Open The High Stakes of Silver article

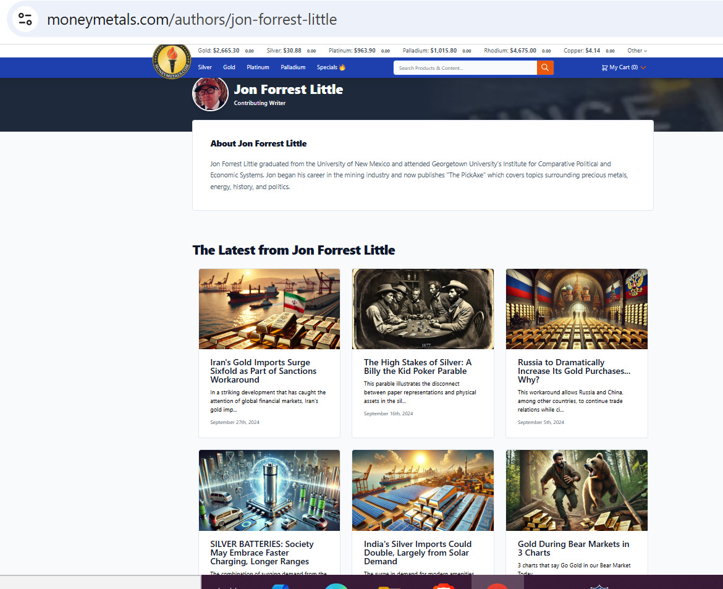click(x=417, y=367)
